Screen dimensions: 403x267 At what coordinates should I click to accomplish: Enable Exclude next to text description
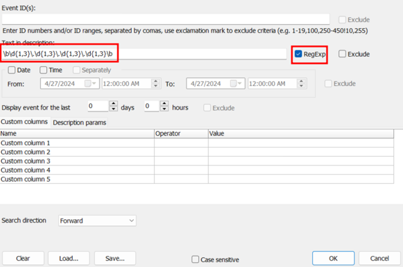tap(342, 54)
